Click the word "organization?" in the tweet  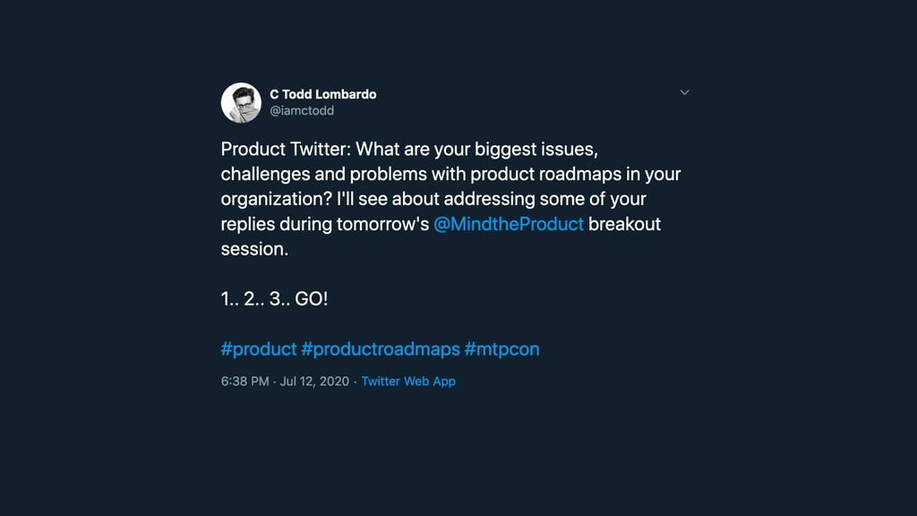tap(276, 199)
